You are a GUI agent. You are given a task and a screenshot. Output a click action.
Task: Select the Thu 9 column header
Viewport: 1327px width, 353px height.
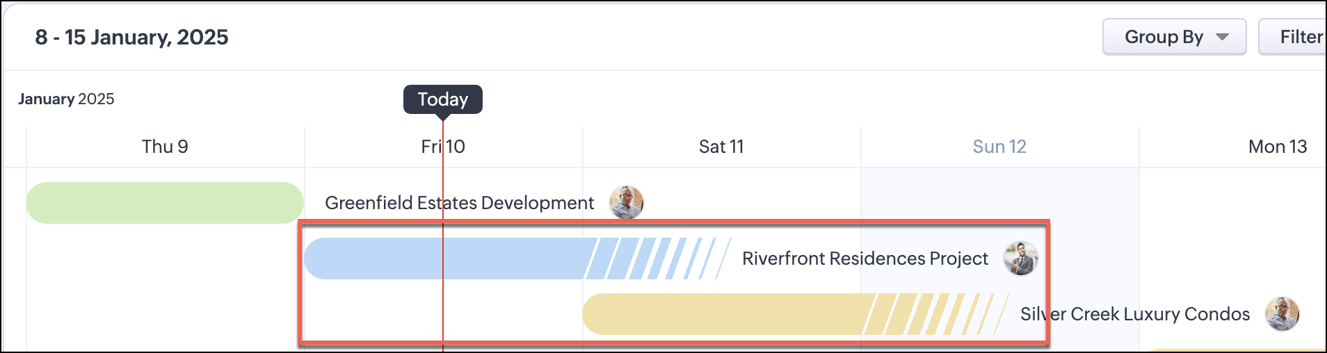pos(165,147)
